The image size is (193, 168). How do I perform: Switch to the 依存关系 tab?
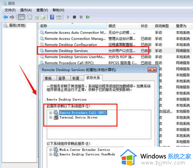(93, 78)
